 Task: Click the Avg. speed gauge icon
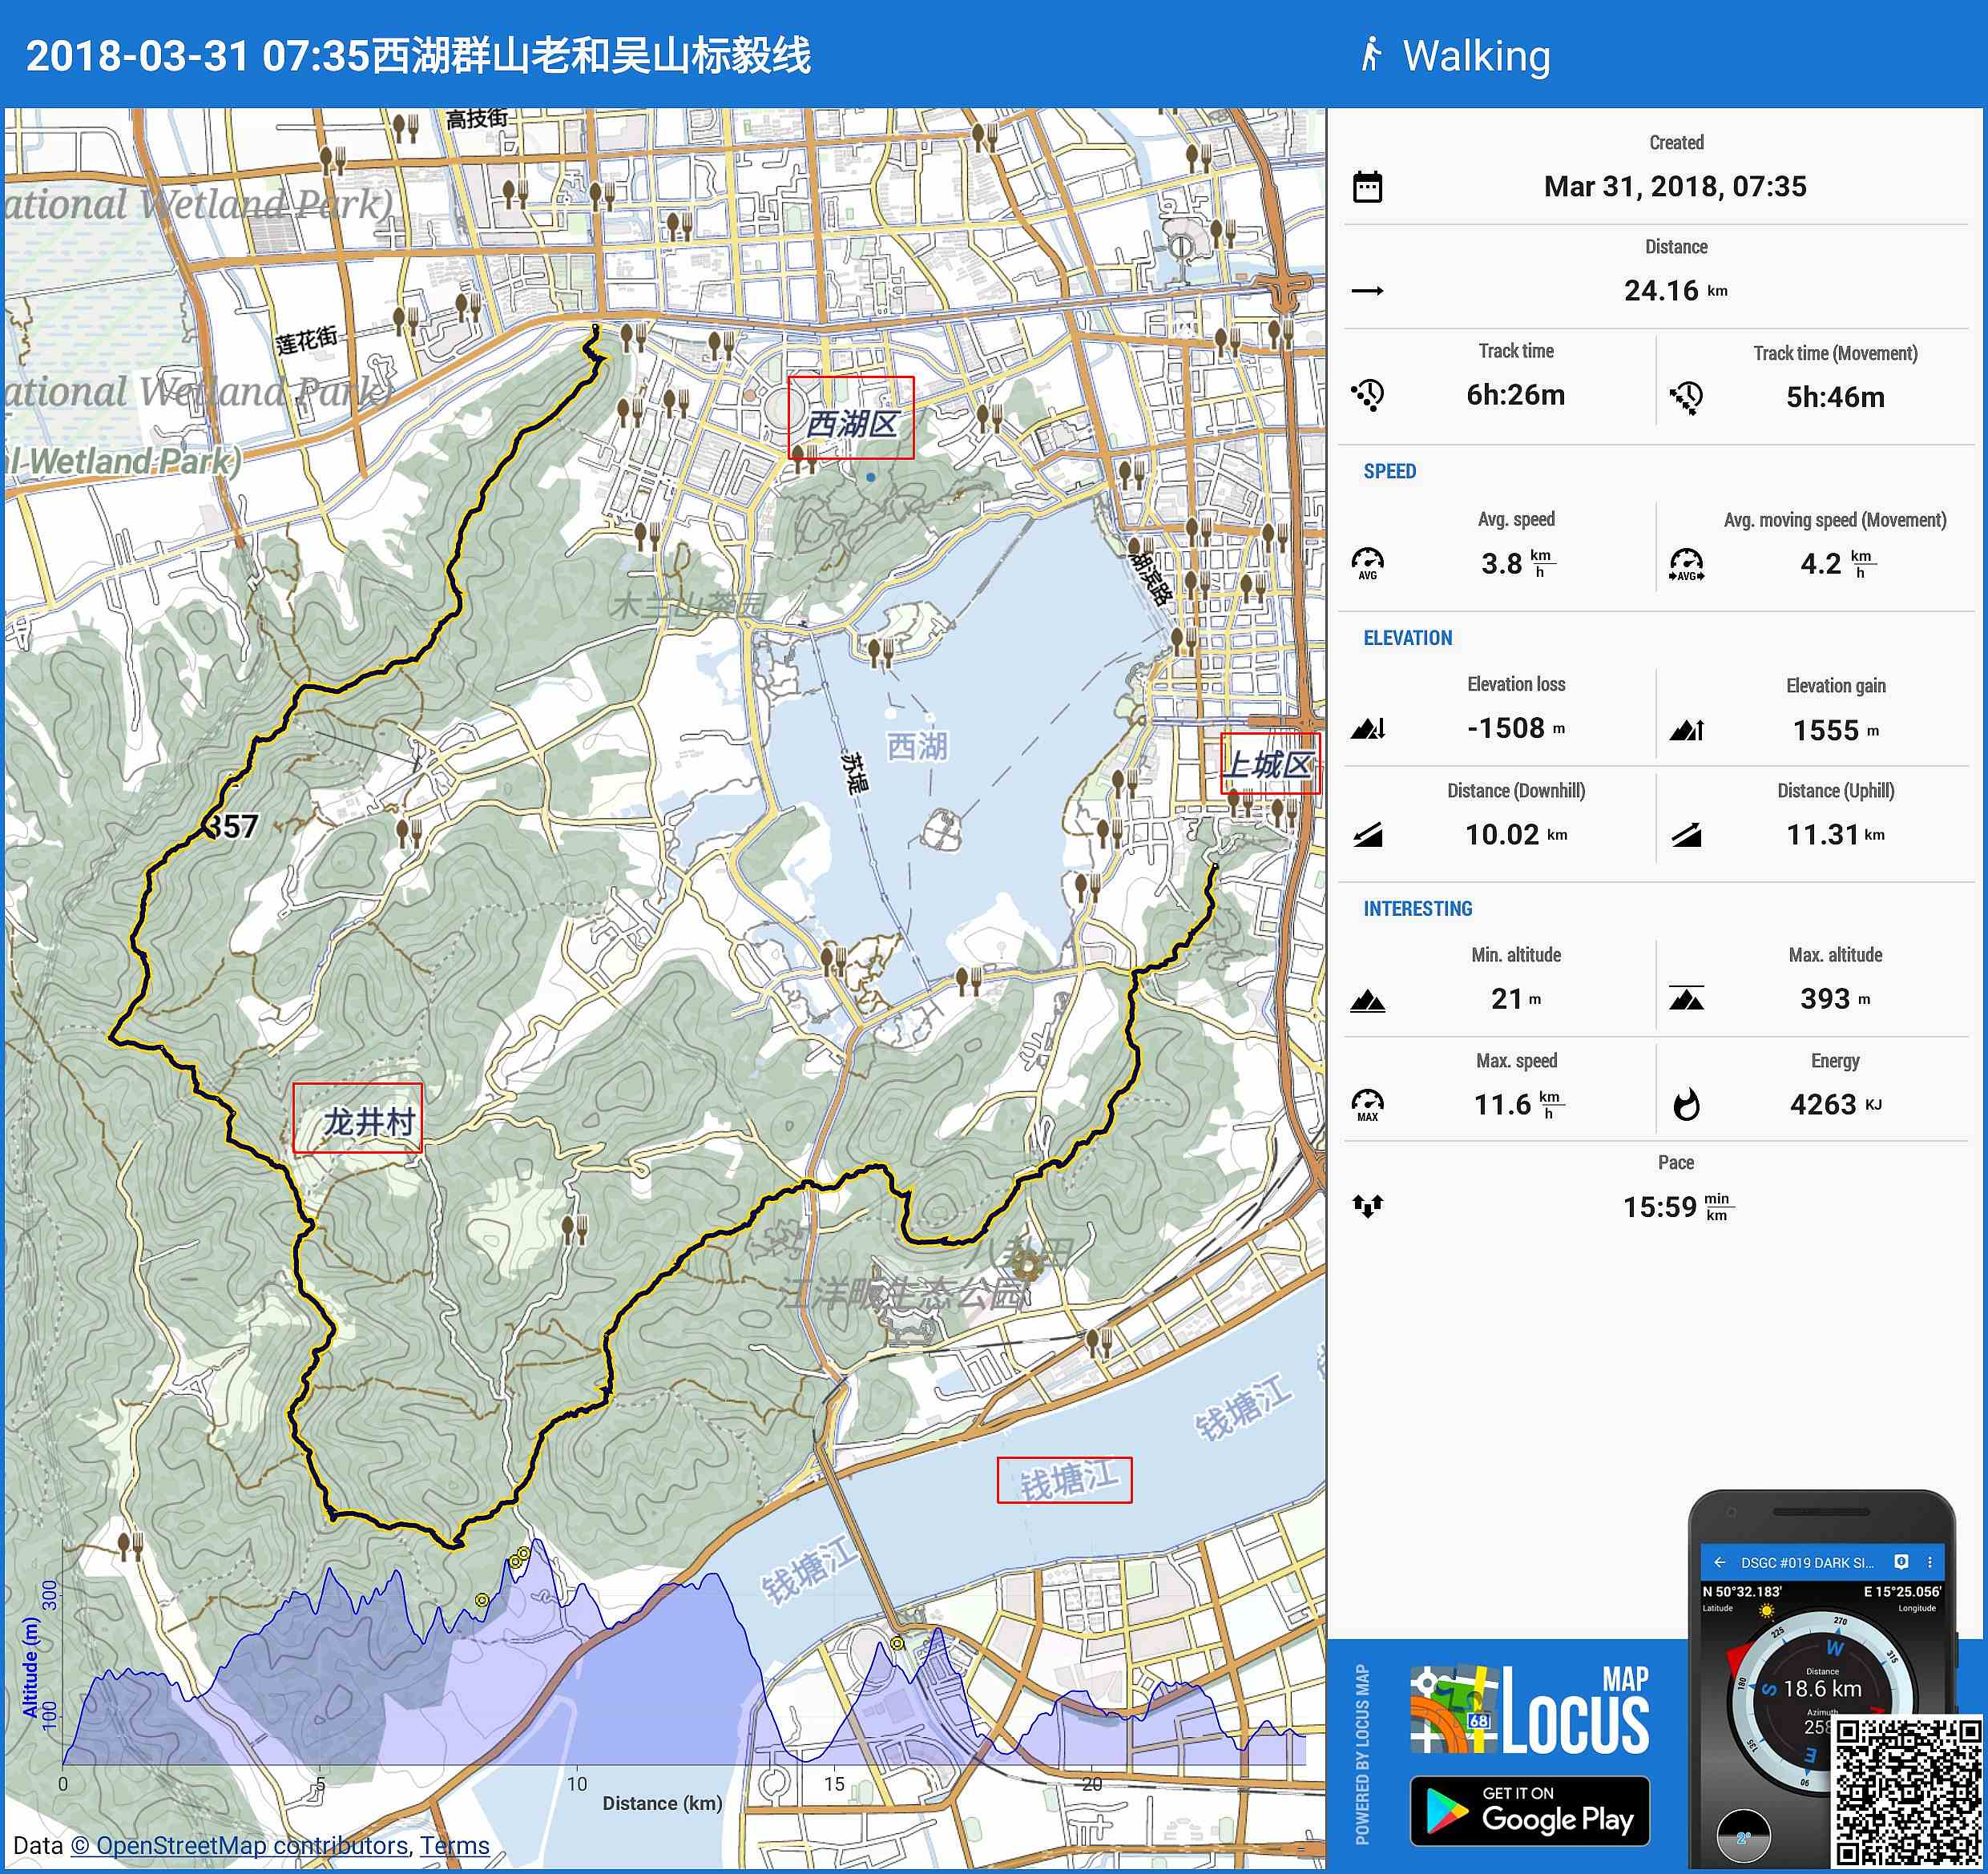tap(1367, 563)
